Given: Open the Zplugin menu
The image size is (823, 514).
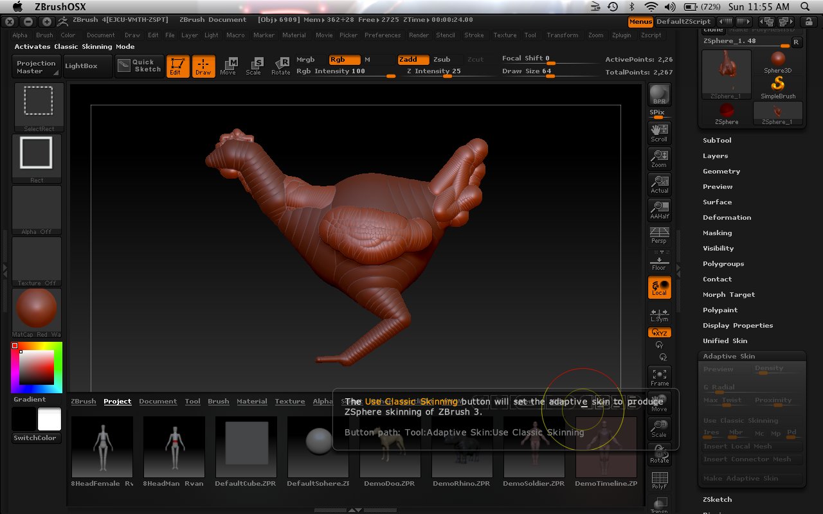Looking at the screenshot, I should 622,35.
